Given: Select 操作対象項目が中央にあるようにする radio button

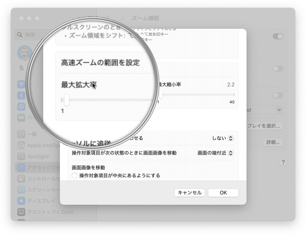Looking at the screenshot, I should (x=74, y=176).
